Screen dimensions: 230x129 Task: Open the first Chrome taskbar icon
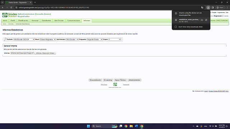tap(126, 126)
